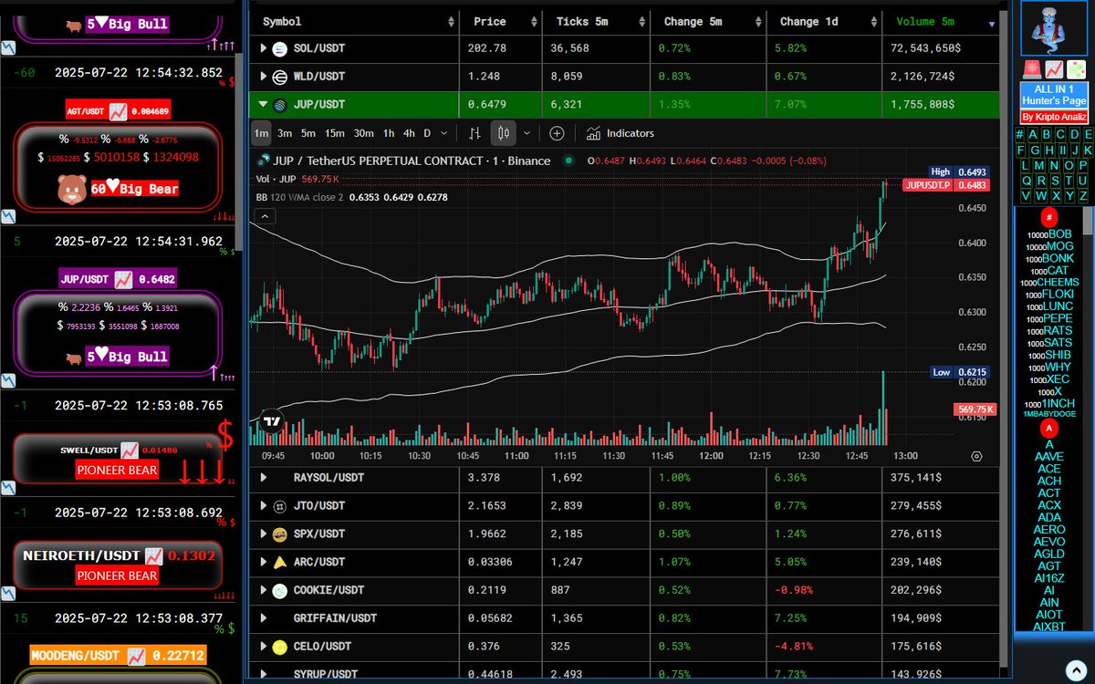The image size is (1095, 684).
Task: Click the COOKIE coin icon in table
Action: (x=279, y=590)
